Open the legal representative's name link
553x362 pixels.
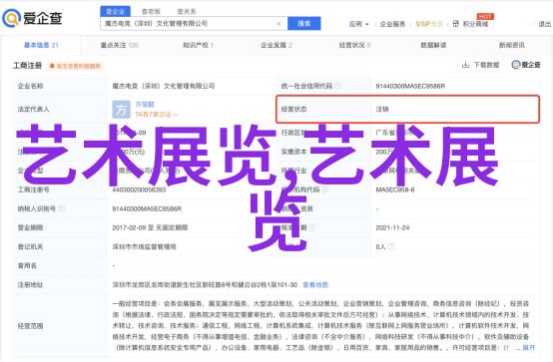pos(145,105)
